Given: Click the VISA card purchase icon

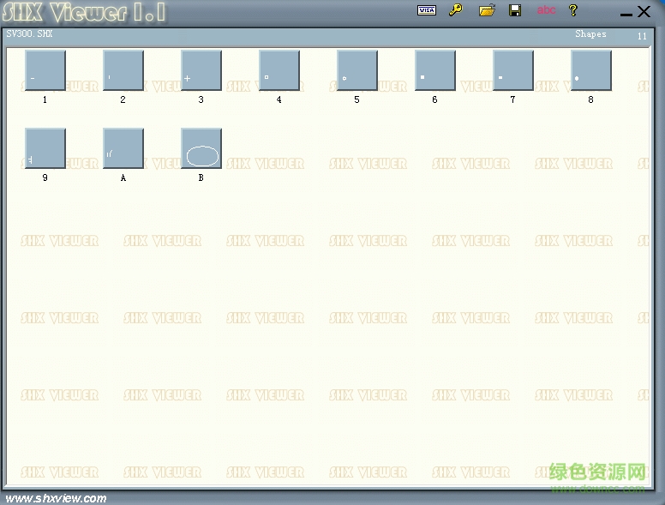Looking at the screenshot, I should (x=426, y=10).
